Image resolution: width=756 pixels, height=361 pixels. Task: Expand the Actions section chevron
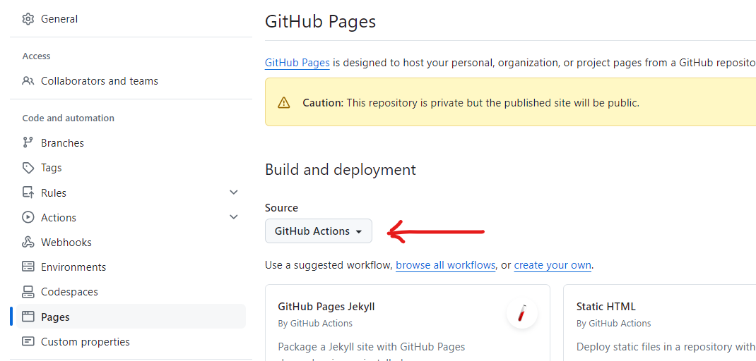pyautogui.click(x=234, y=217)
